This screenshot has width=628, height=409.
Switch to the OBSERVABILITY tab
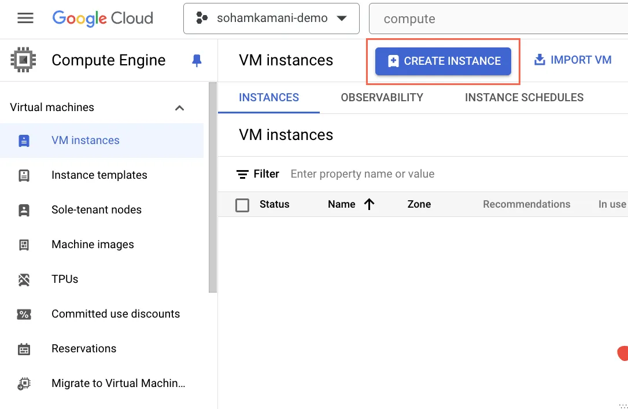(x=382, y=97)
